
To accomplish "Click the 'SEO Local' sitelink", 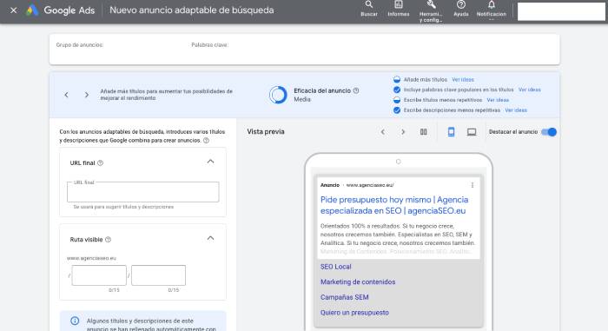I will pyautogui.click(x=336, y=267).
